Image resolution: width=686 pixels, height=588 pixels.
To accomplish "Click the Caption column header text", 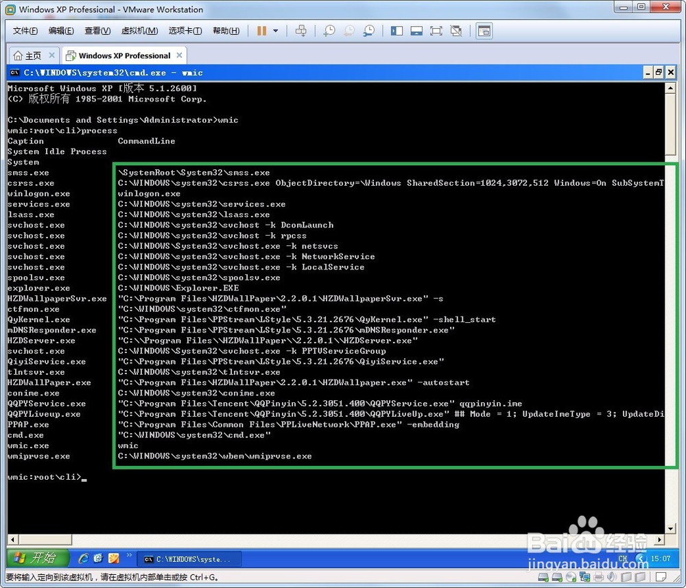I will [x=25, y=140].
